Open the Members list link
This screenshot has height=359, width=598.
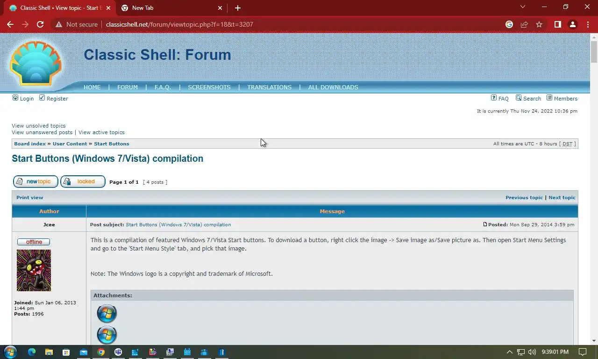coord(566,99)
